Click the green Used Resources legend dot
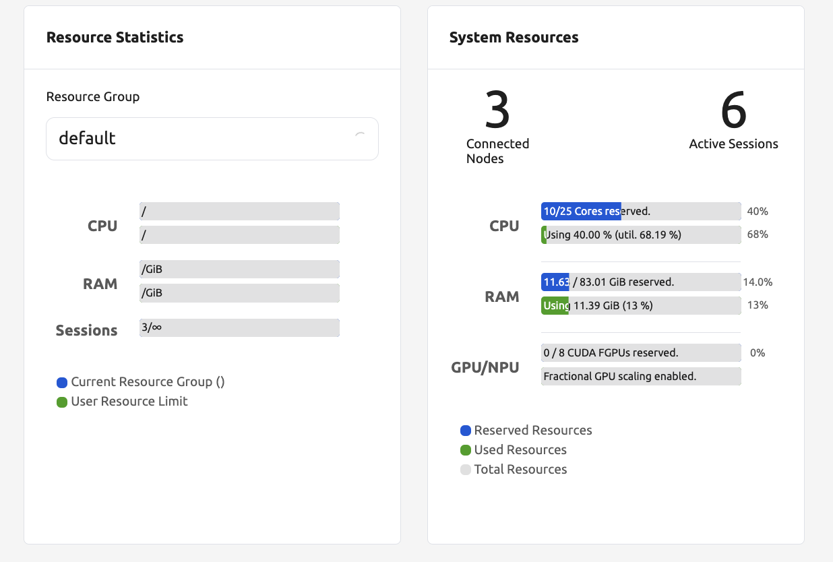The width and height of the screenshot is (833, 562). pyautogui.click(x=465, y=450)
